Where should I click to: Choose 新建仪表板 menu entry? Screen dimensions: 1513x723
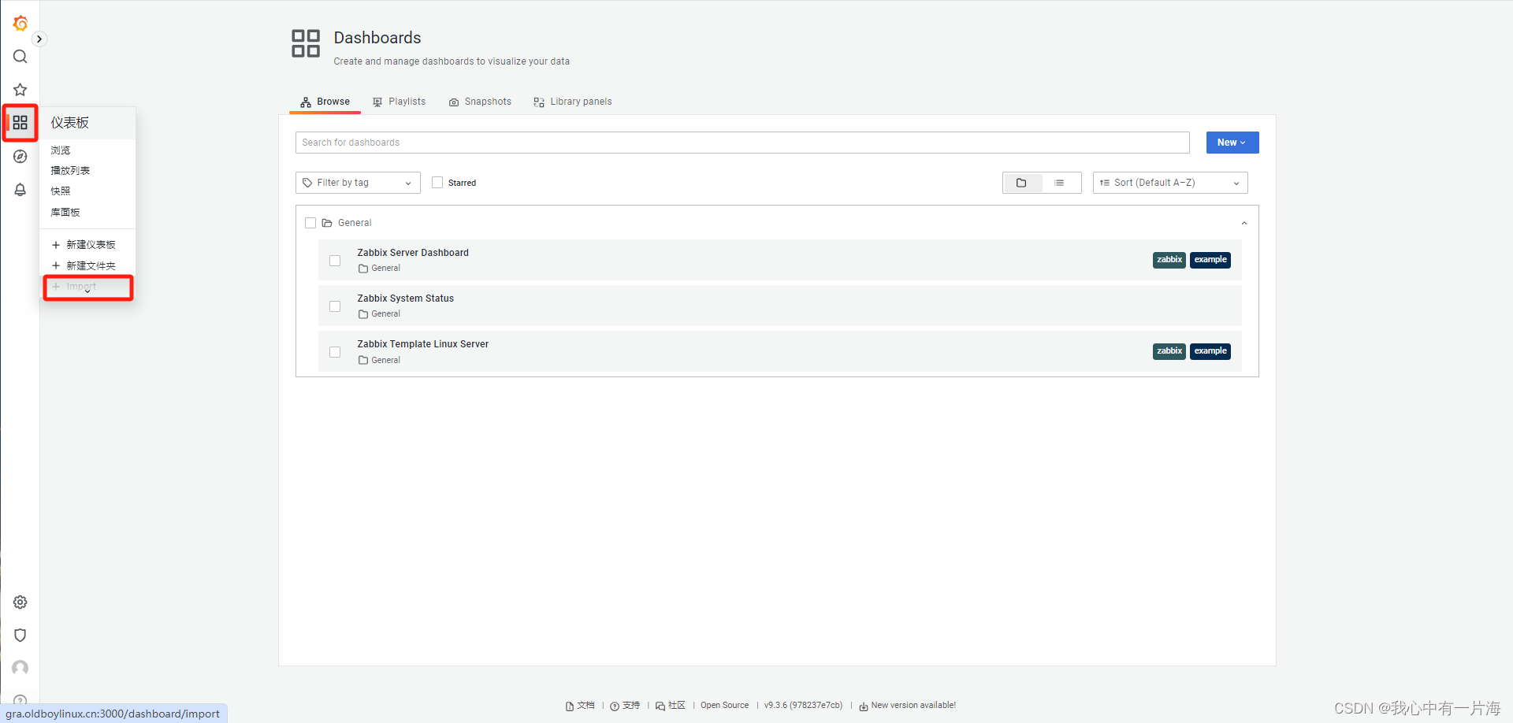coord(84,245)
